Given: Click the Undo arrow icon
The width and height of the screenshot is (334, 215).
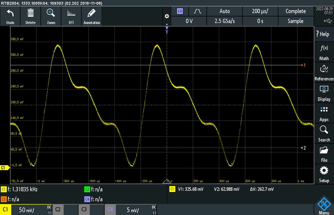Looking at the screenshot, I should (x=10, y=13).
